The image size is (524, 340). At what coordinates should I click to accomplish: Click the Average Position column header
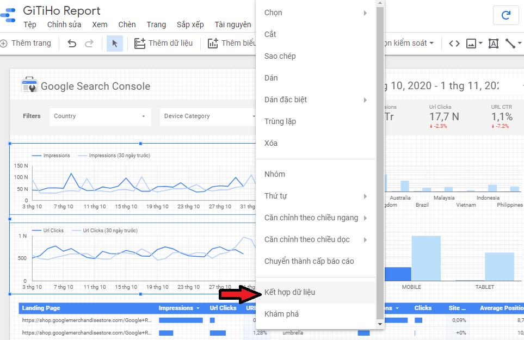coord(502,308)
